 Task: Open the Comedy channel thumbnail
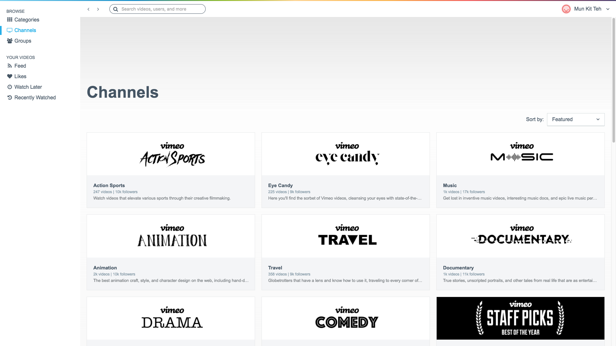pyautogui.click(x=346, y=318)
